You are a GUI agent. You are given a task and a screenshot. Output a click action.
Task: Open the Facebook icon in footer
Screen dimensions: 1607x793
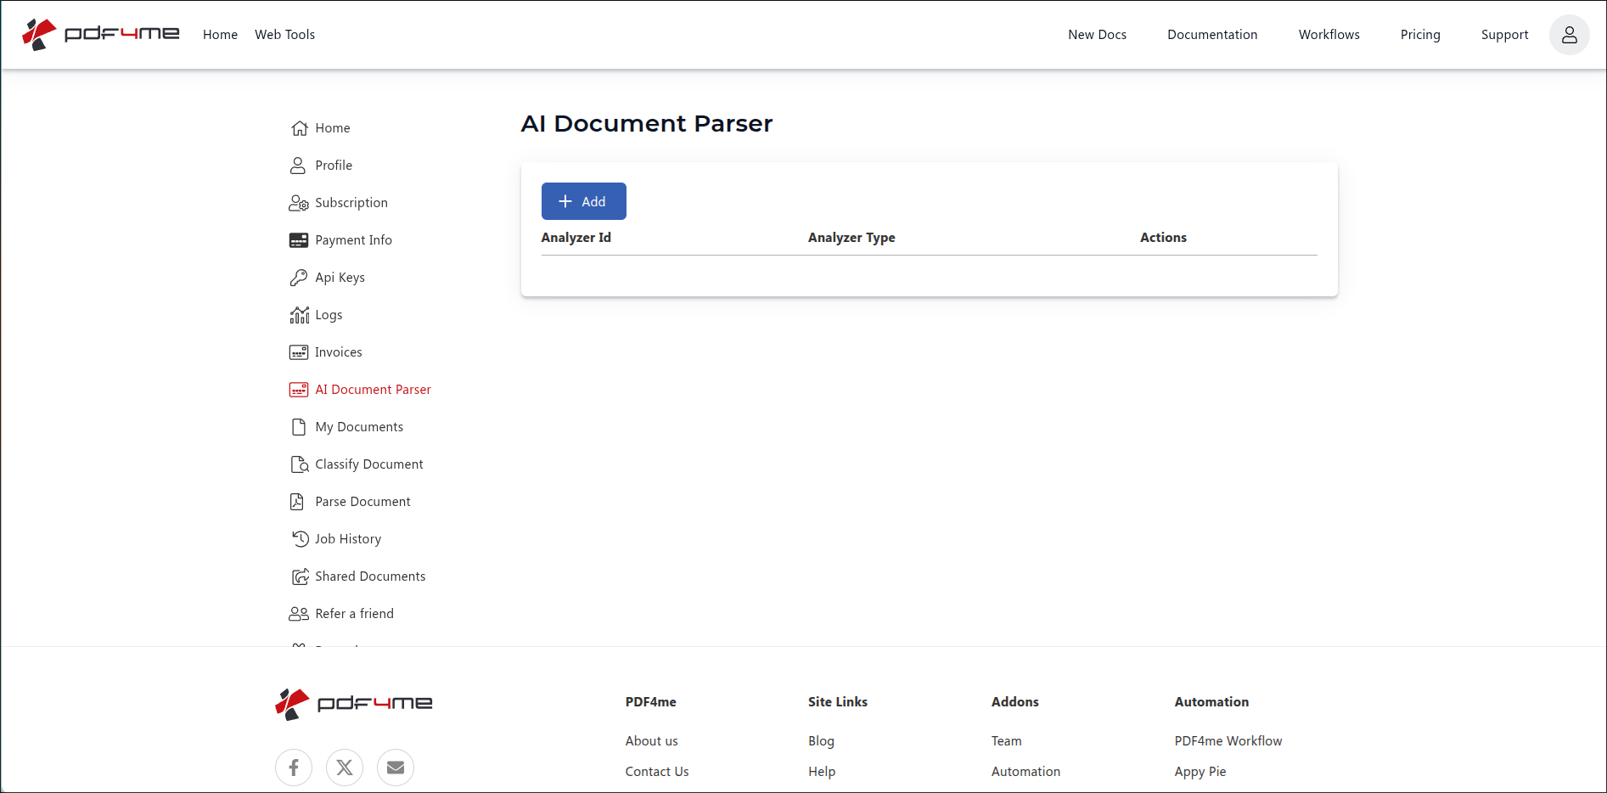(294, 768)
